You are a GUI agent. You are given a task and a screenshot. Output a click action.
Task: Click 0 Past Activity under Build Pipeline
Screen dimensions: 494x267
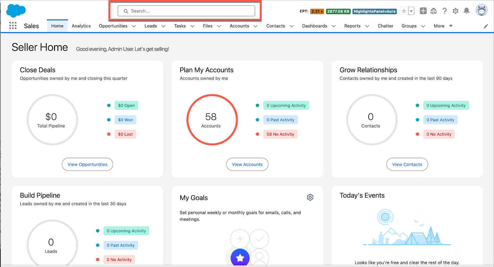[121, 245]
